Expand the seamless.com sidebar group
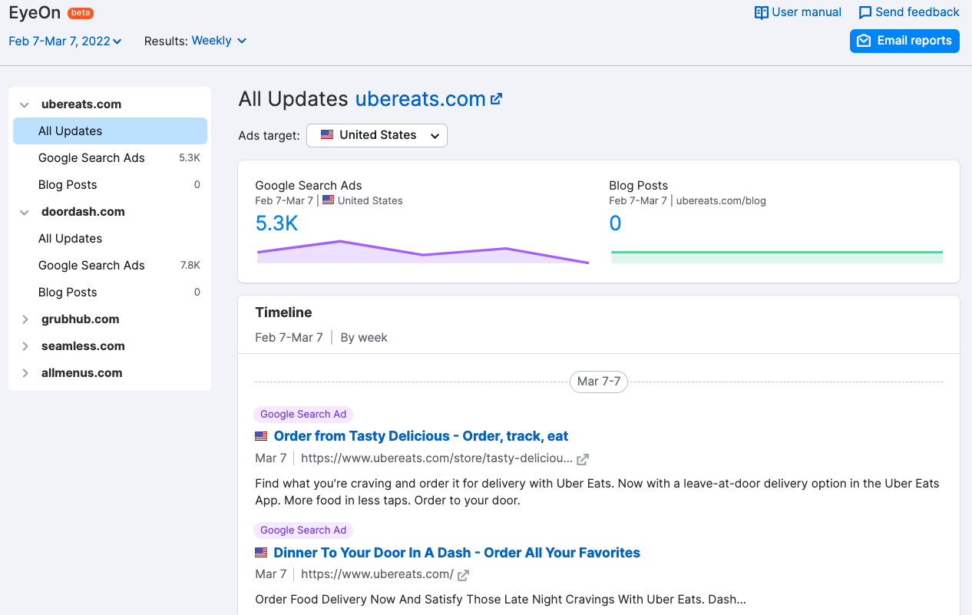The image size is (972, 615). (25, 346)
